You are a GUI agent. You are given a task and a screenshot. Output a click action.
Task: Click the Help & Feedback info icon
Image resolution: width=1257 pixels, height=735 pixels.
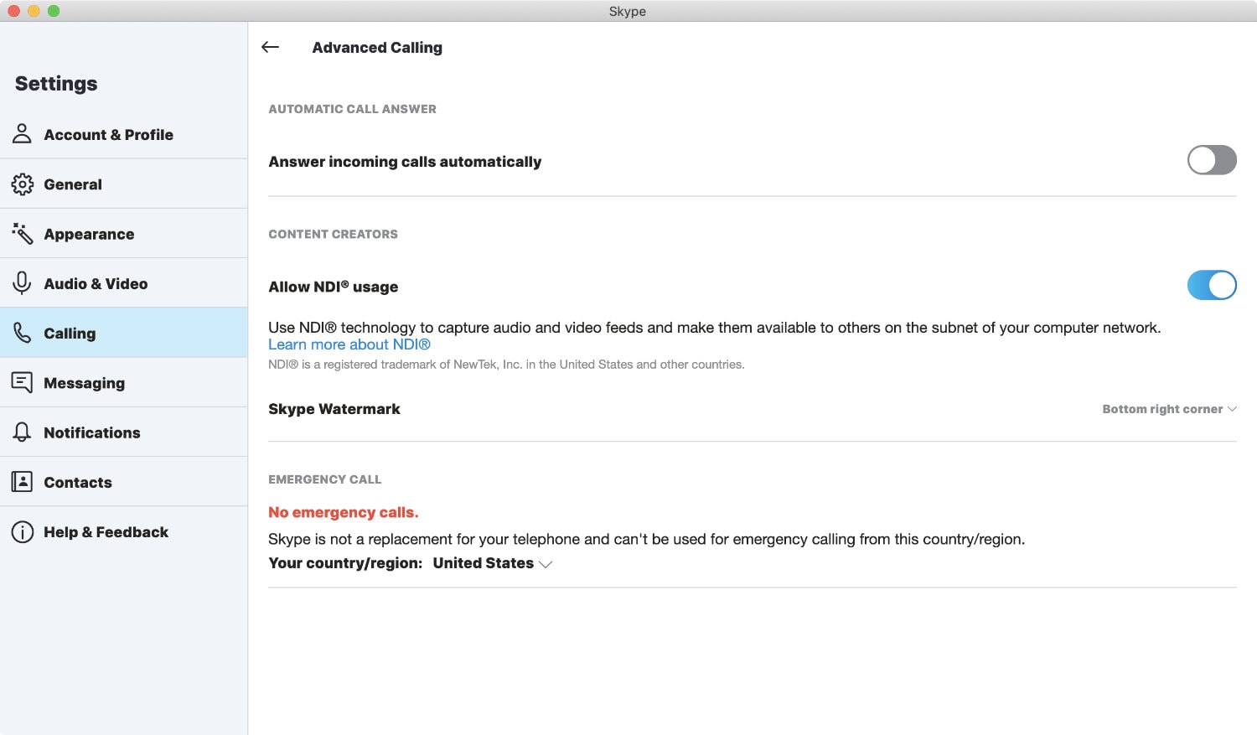[x=23, y=531]
